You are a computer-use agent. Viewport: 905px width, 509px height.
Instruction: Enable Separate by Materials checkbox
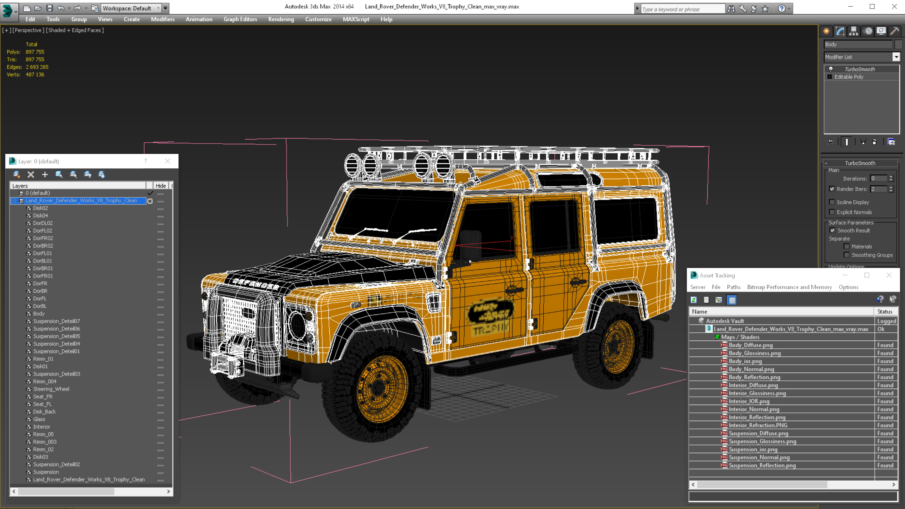tap(846, 246)
